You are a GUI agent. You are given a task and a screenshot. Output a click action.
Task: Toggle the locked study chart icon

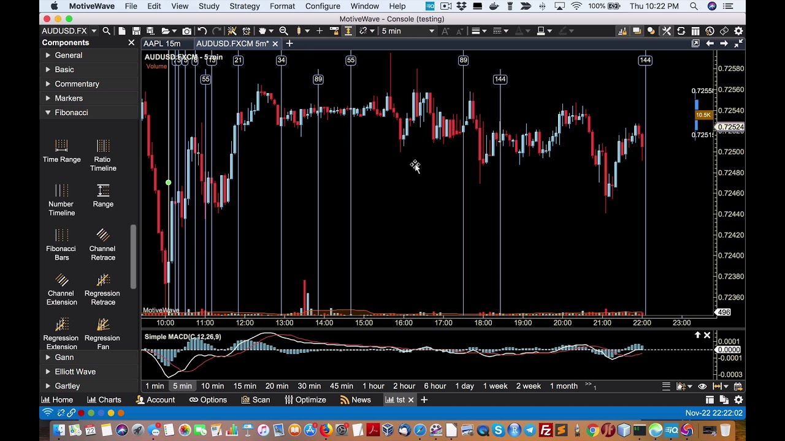tap(622, 31)
